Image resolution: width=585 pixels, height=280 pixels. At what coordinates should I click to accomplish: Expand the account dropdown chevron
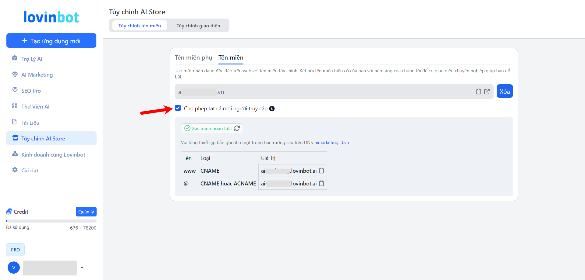82,268
